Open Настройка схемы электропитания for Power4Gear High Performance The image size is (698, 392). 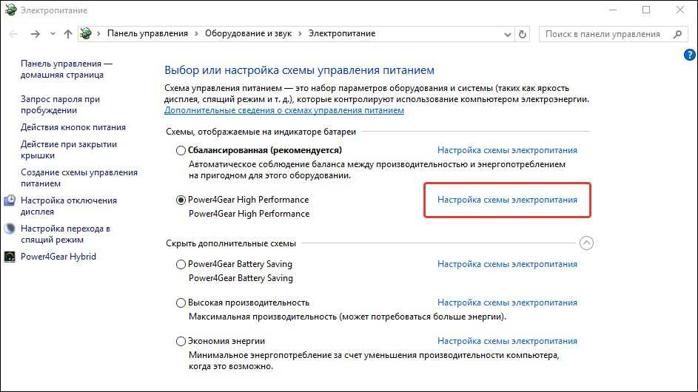tap(507, 200)
